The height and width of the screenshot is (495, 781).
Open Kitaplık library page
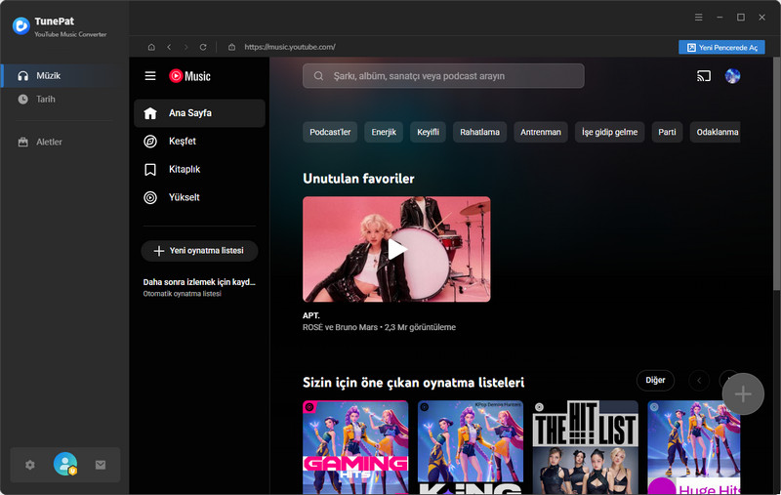click(x=199, y=169)
